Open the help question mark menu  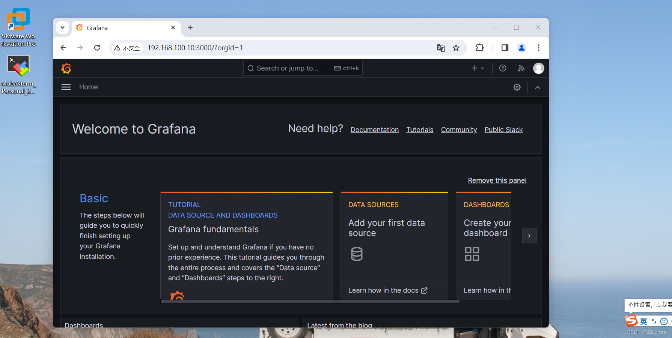(503, 68)
